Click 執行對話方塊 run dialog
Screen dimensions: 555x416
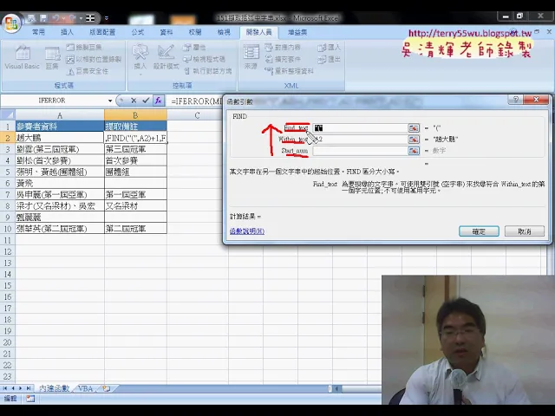(x=208, y=71)
